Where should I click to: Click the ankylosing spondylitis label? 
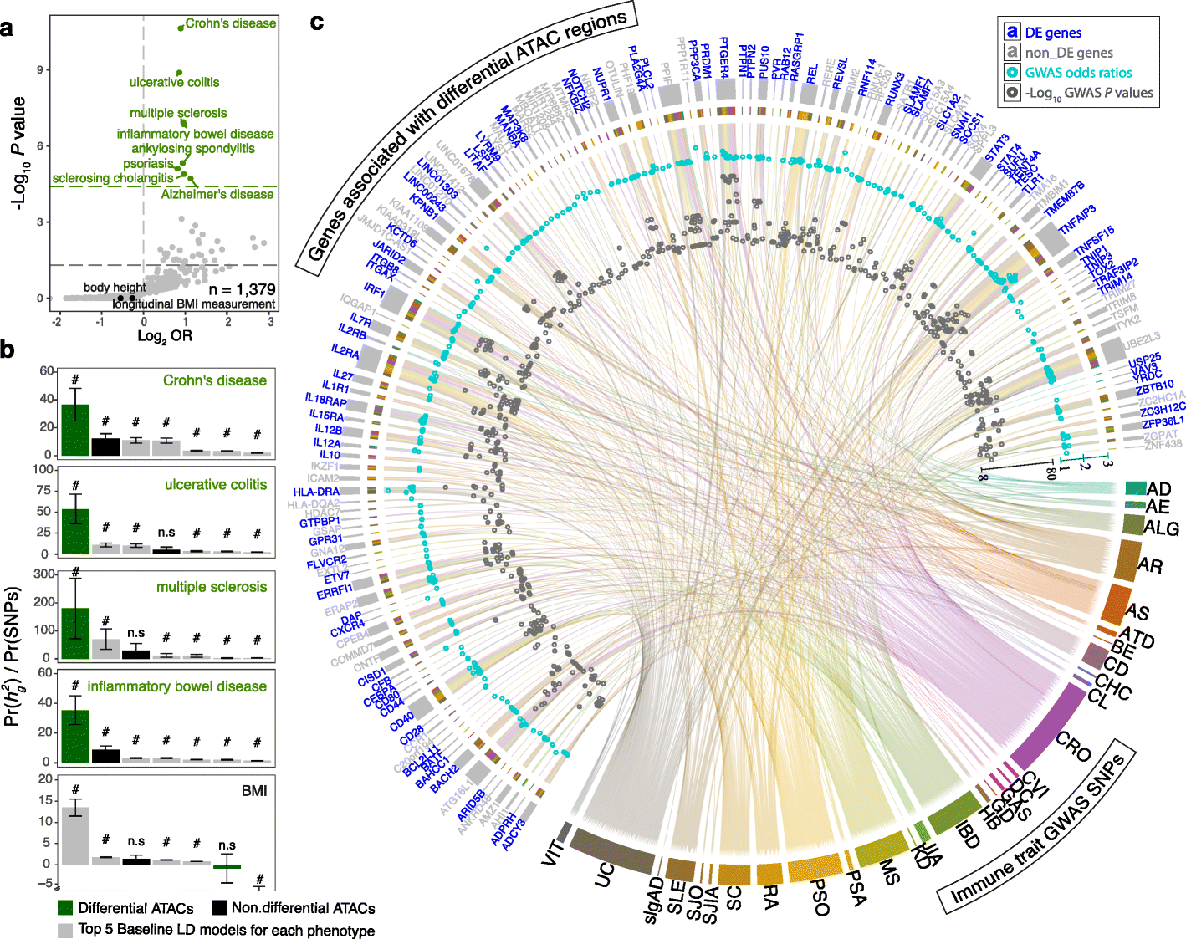pyautogui.click(x=193, y=148)
